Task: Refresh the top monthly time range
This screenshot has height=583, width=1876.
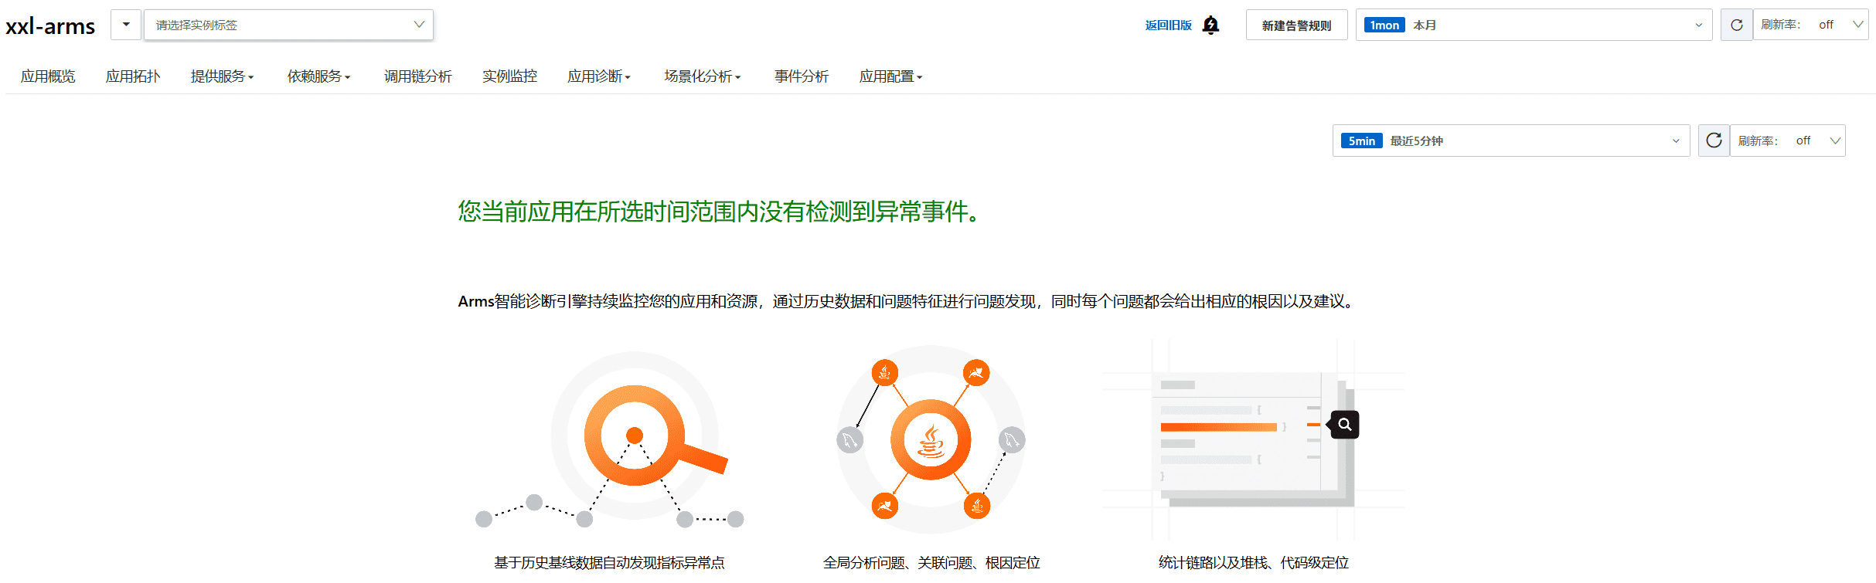Action: pyautogui.click(x=1736, y=25)
